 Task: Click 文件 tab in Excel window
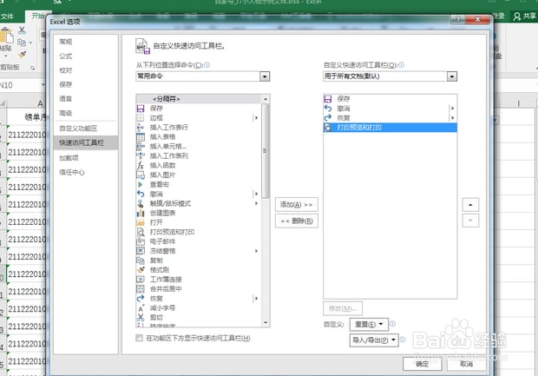(x=8, y=16)
